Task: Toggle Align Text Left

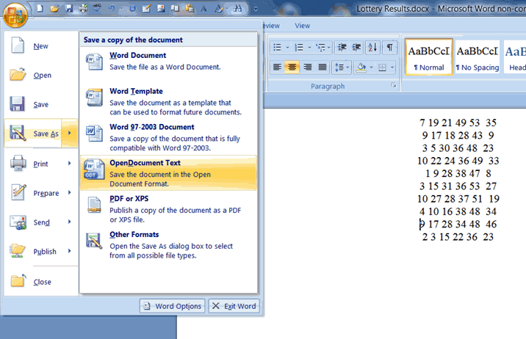Action: pos(277,68)
